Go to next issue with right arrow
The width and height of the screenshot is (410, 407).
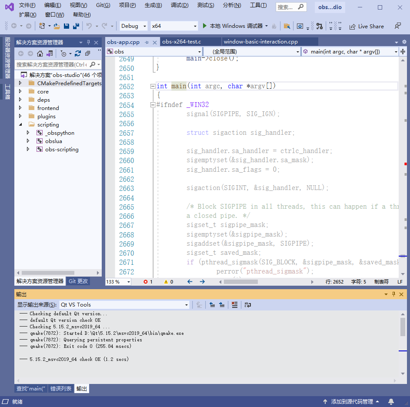[x=202, y=282]
